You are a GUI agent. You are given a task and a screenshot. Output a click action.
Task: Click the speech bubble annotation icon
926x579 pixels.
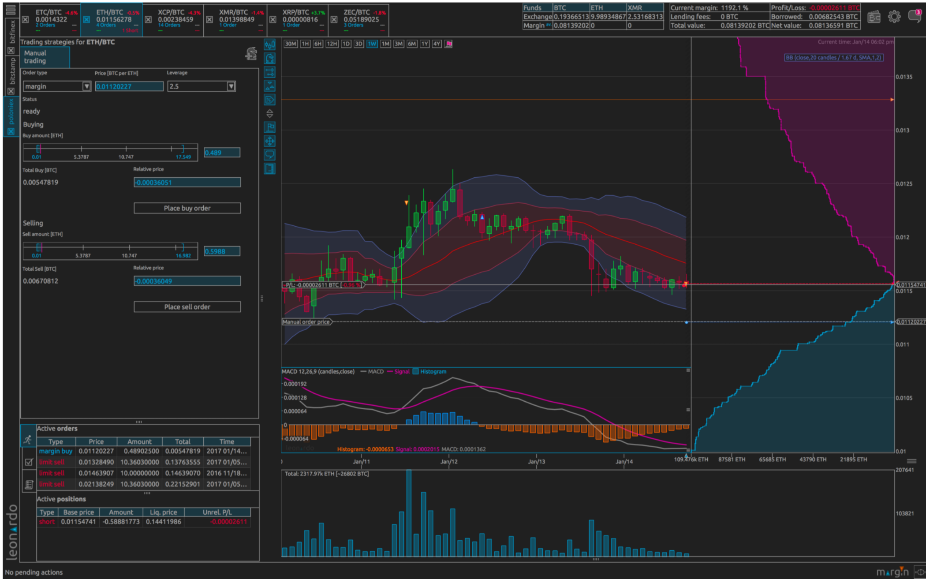point(269,155)
